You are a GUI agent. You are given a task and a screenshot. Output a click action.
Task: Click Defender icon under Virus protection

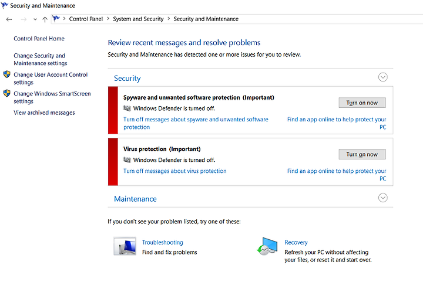127,160
